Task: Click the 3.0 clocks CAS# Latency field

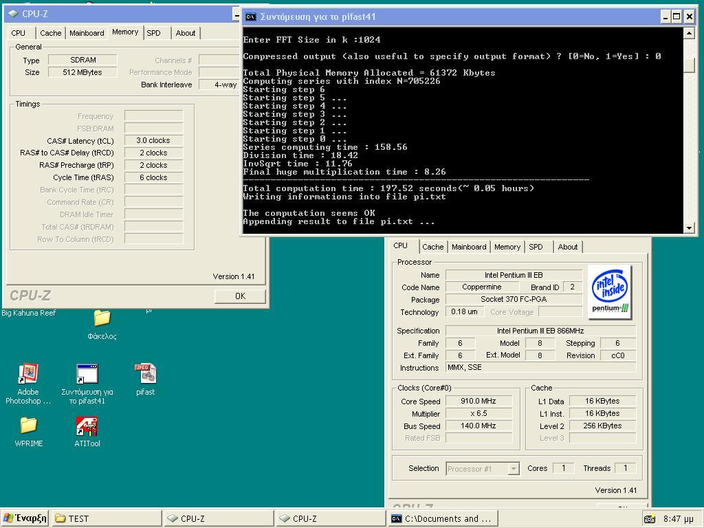Action: click(153, 140)
